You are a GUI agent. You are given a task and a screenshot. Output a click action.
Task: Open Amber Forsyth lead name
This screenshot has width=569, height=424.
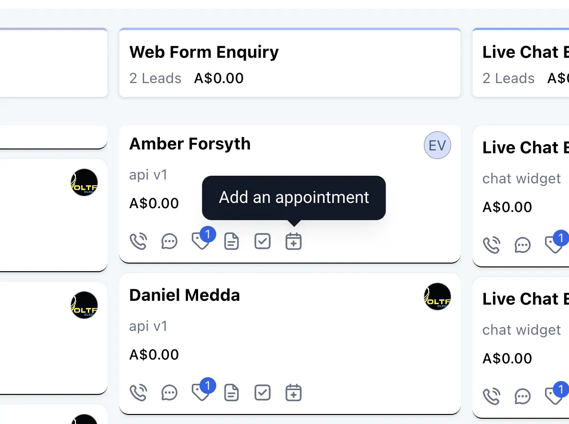(x=190, y=144)
